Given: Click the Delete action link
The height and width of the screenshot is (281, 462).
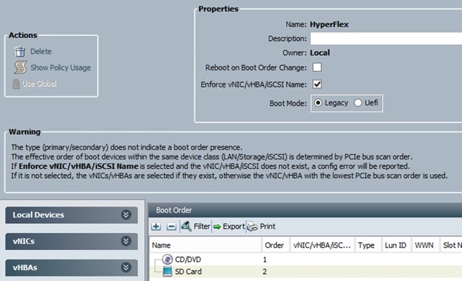Looking at the screenshot, I should coord(41,52).
